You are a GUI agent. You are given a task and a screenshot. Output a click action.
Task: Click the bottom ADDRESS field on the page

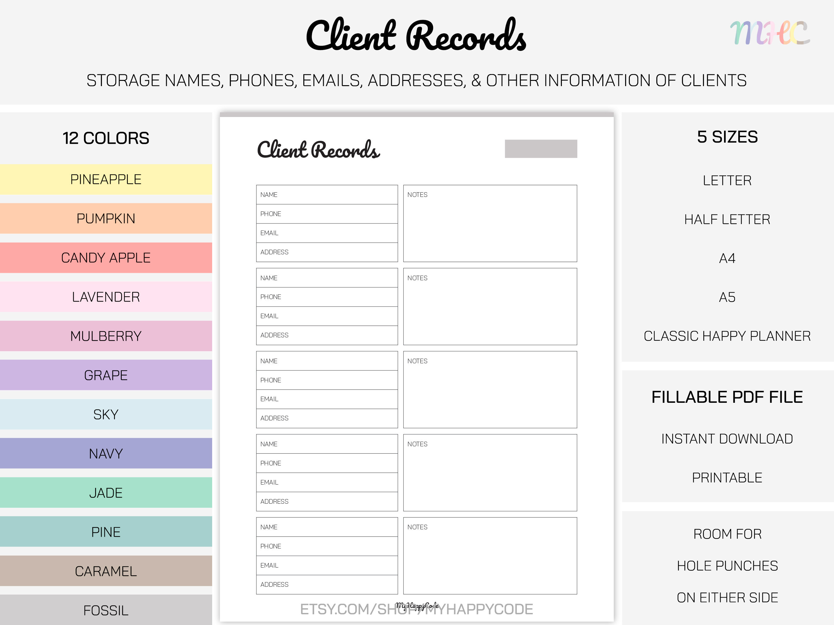click(x=326, y=584)
